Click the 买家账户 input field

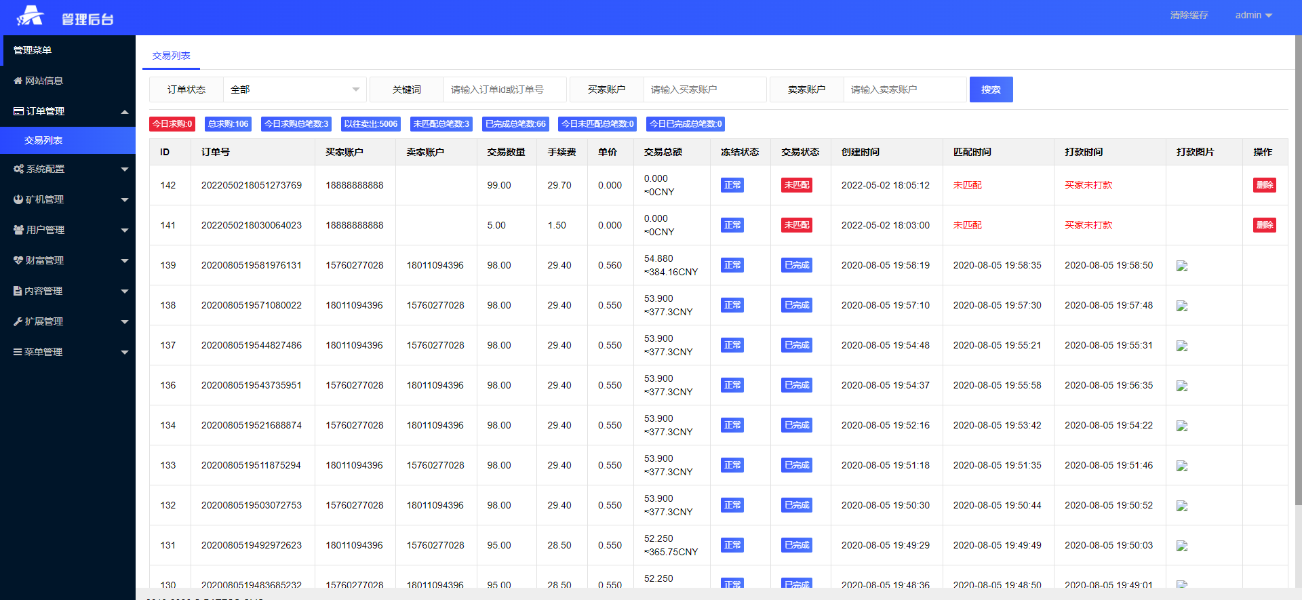point(705,89)
